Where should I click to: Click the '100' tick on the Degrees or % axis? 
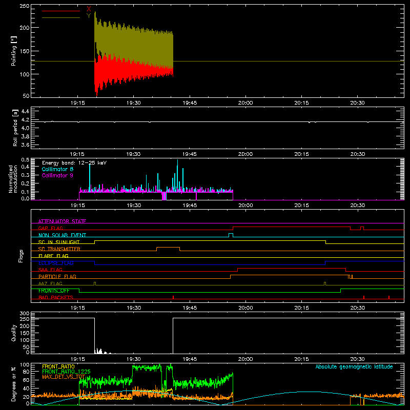(24, 365)
